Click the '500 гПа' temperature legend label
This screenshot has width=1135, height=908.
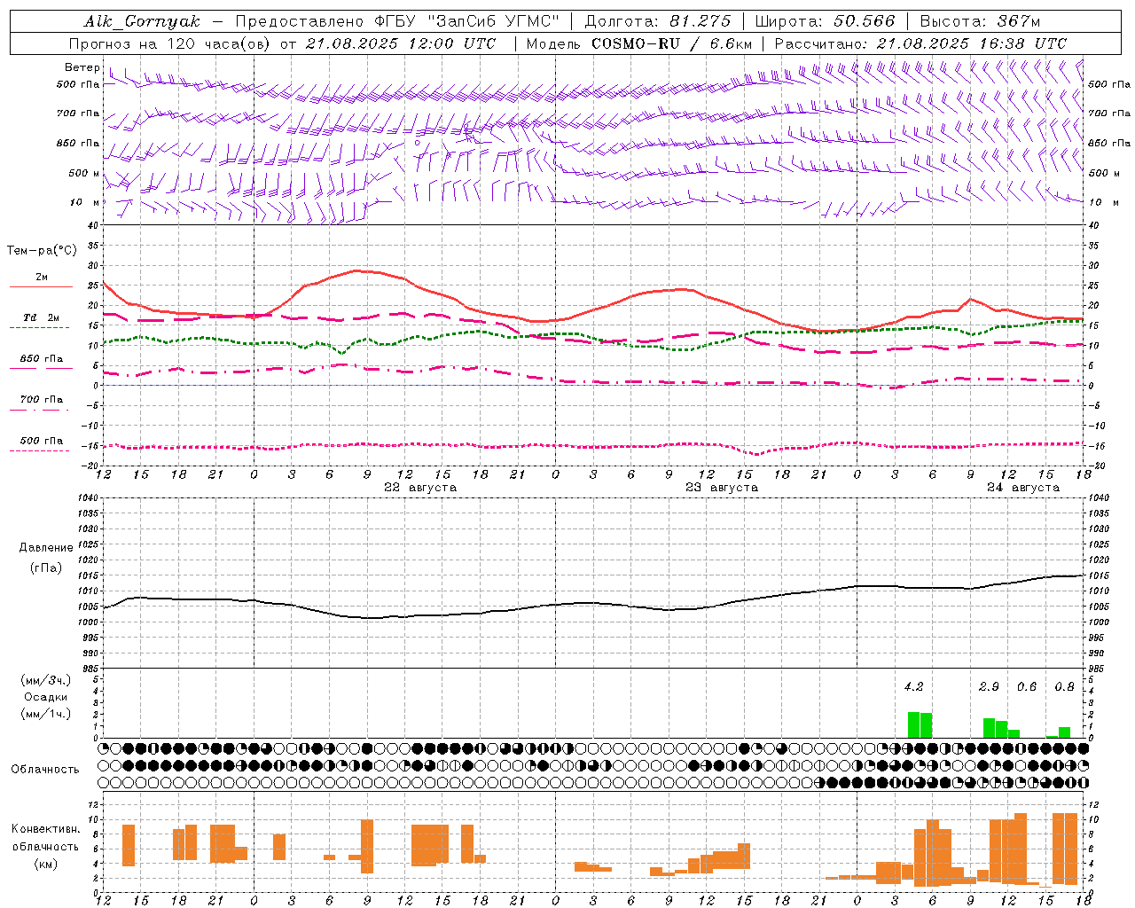click(x=42, y=440)
